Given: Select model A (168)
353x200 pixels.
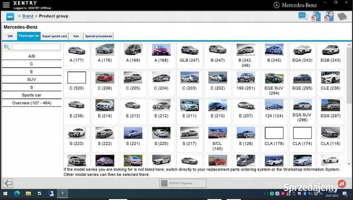Looking at the screenshot, I should [x=161, y=56].
